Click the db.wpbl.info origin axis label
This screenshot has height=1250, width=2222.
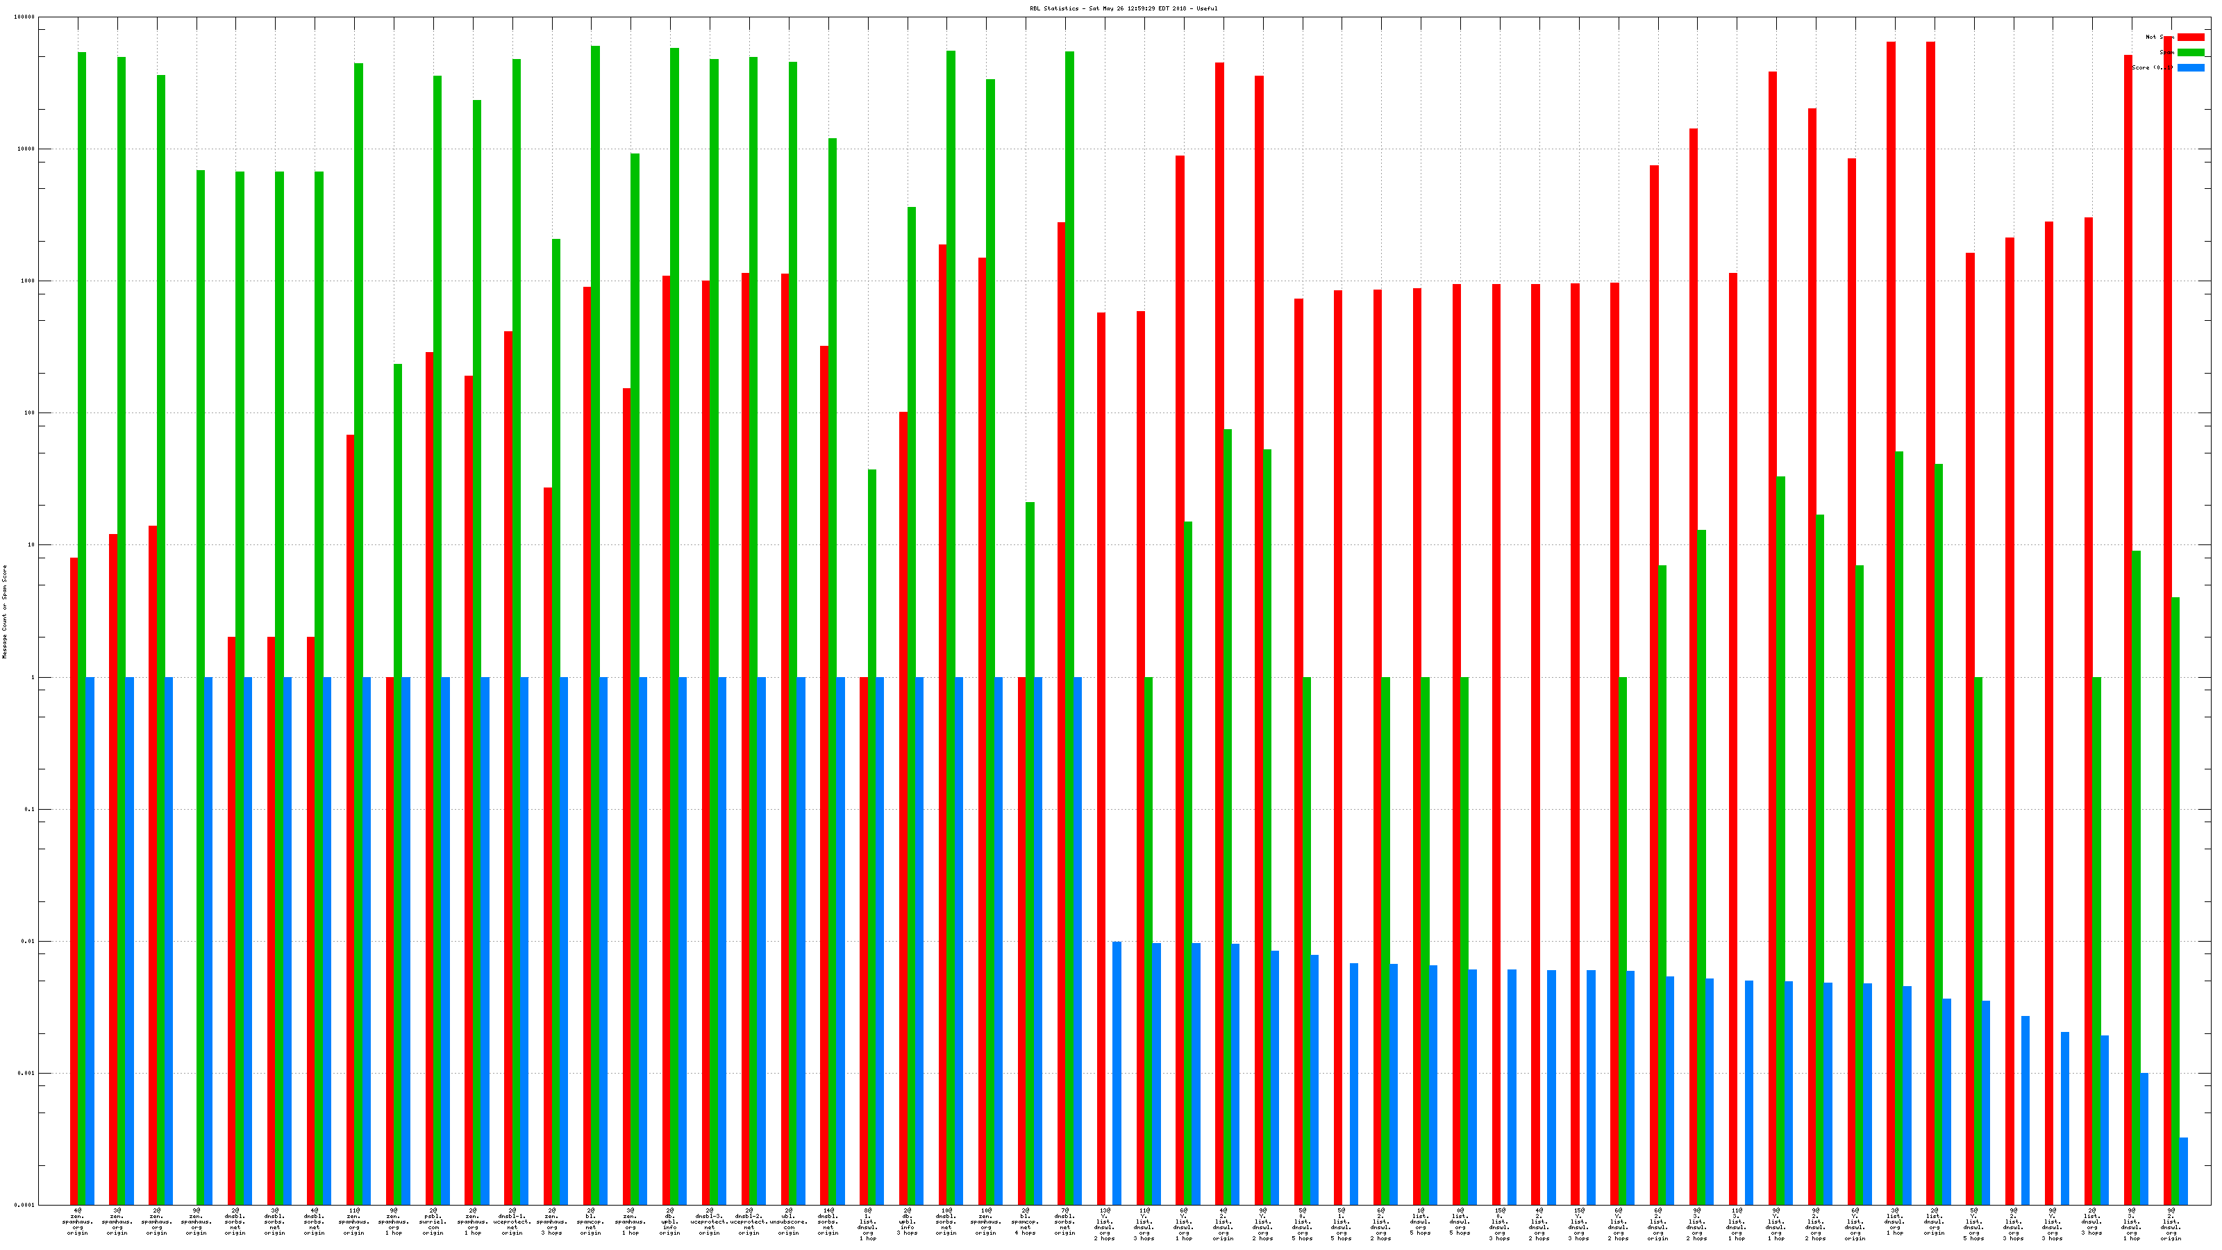click(669, 1222)
